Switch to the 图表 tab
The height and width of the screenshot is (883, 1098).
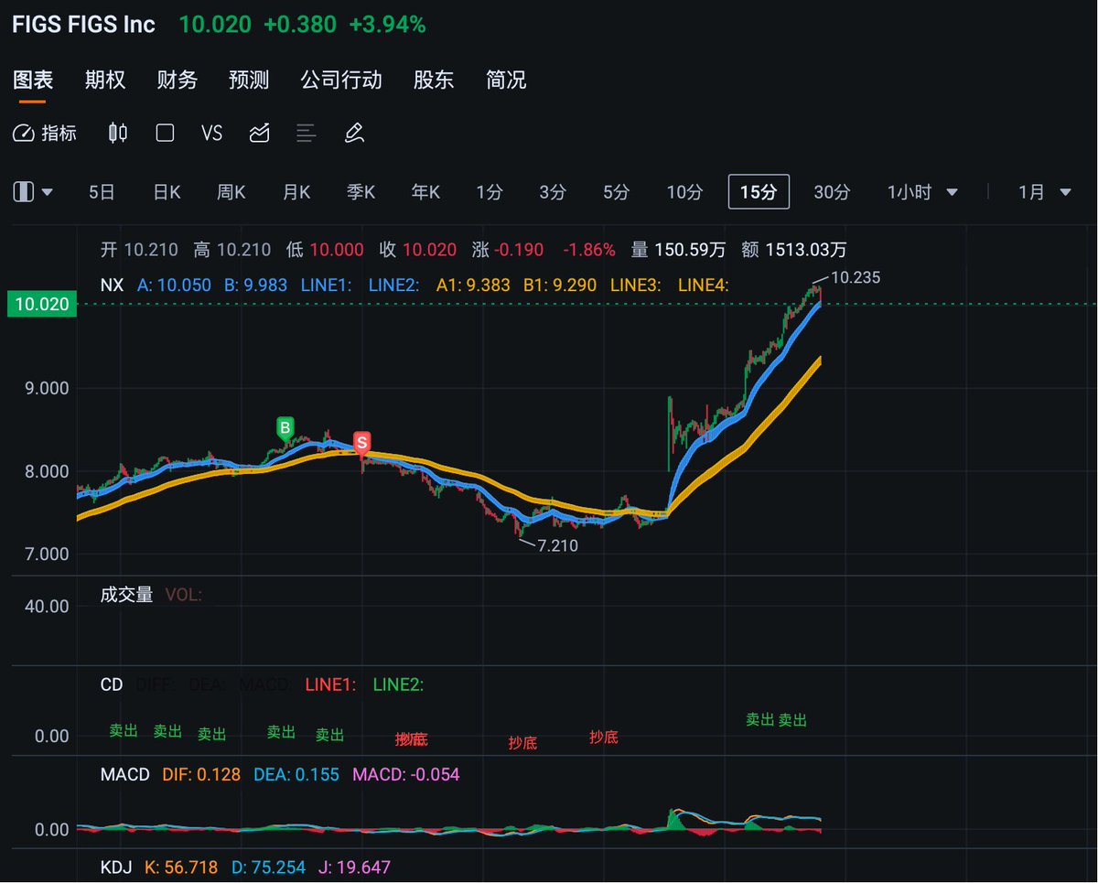tap(33, 80)
